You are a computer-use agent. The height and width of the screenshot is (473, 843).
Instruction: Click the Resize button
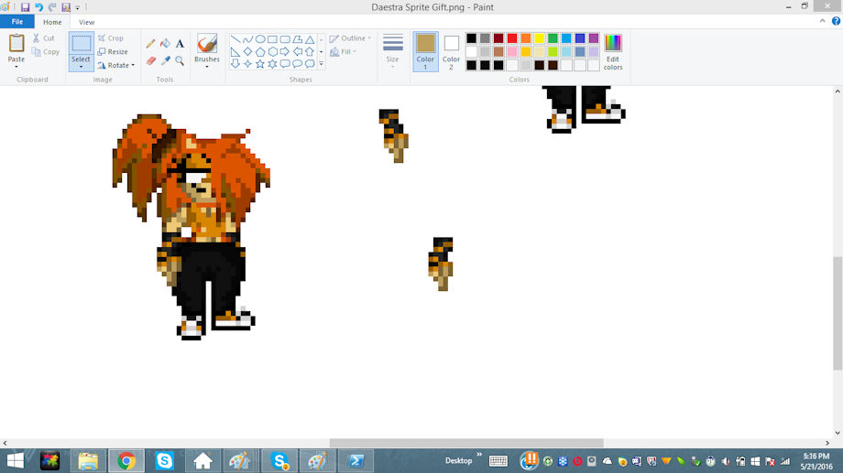tap(114, 52)
